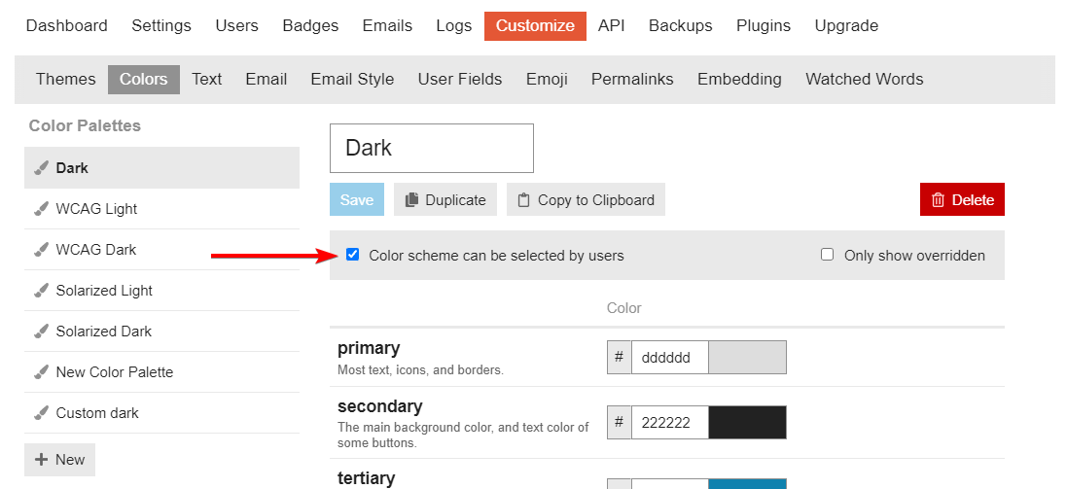Select the Solarized Dark palette name
Screen dimensions: 1067x489
pyautogui.click(x=103, y=332)
